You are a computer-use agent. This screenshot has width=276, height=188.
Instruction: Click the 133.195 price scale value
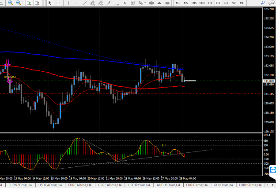coord(269,56)
